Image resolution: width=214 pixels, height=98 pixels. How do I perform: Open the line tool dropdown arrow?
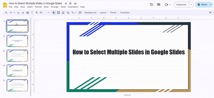(76, 13)
